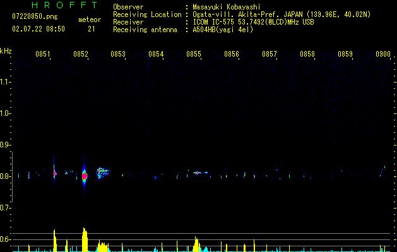Click the 0852 time axis label
Image resolution: width=397 pixels, height=252 pixels.
pos(81,54)
